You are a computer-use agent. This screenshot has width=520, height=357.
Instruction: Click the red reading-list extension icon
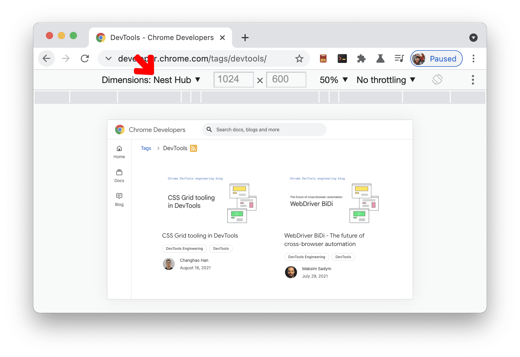(323, 59)
